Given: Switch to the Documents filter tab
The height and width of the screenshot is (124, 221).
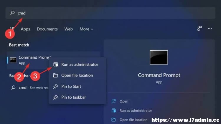Looking at the screenshot, I should (x=47, y=29).
